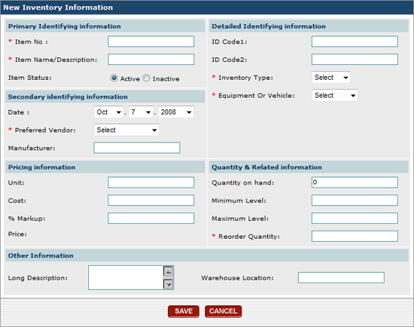
Task: Focus the Item No input field
Action: tap(151, 41)
